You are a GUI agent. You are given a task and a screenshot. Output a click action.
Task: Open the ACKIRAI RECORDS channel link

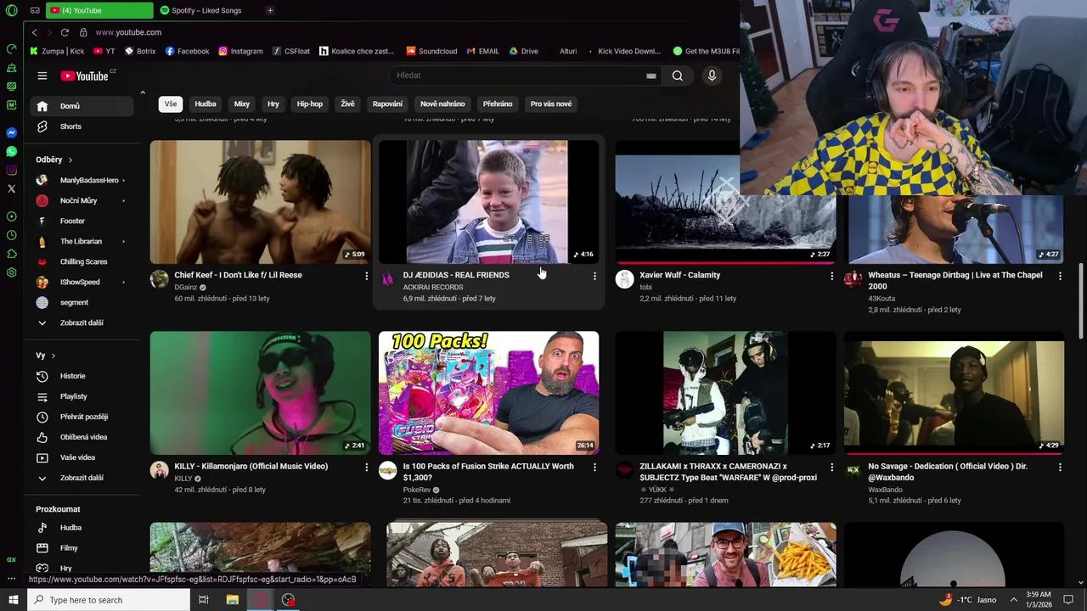tap(433, 287)
